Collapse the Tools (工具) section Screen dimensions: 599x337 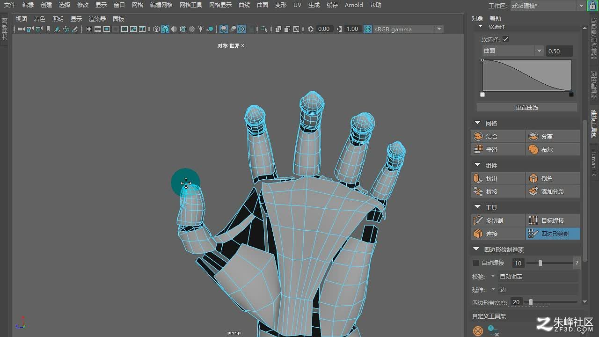click(x=477, y=207)
